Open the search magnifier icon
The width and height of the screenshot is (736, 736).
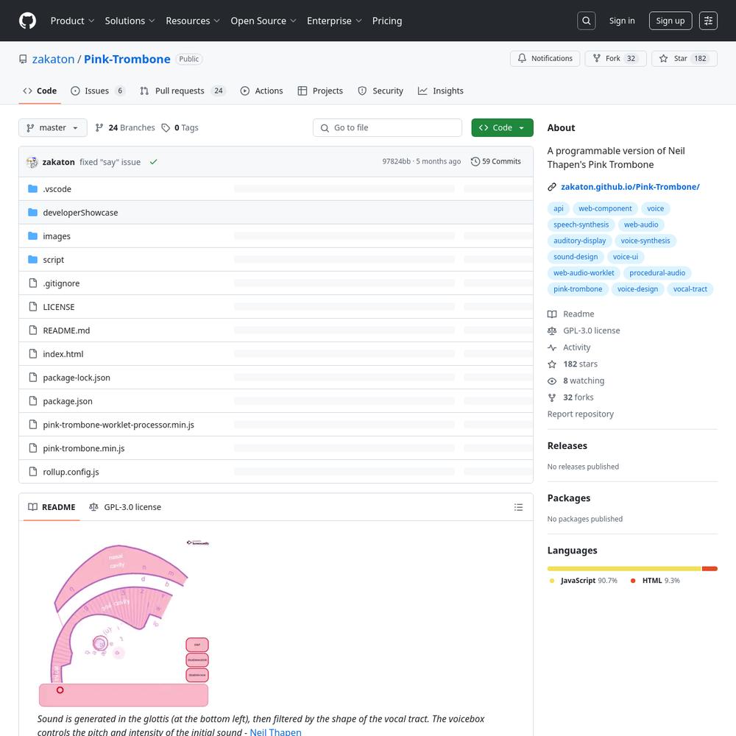587,21
